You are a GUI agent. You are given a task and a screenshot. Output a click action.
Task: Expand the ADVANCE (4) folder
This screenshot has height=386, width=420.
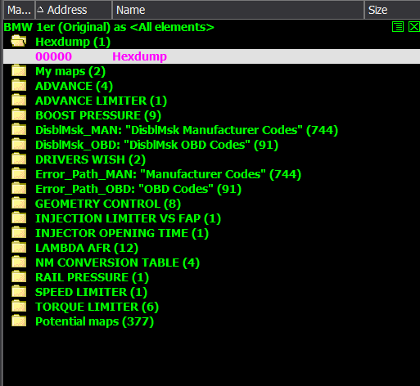[x=74, y=86]
